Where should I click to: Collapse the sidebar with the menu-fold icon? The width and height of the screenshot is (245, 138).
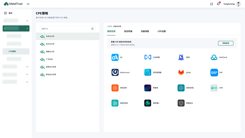pos(28,4)
